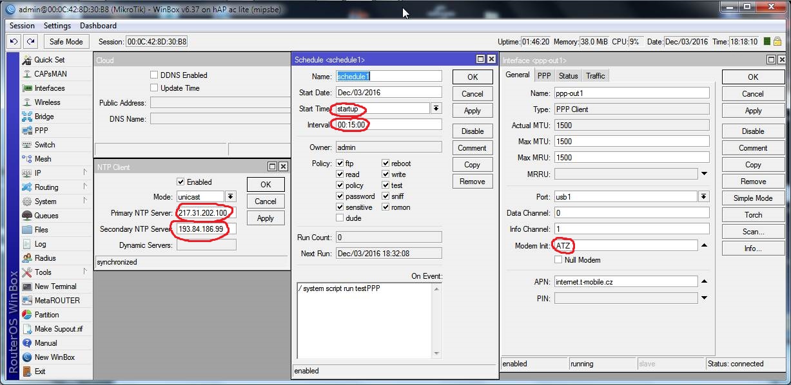Screen dimensions: 791x385
Task: Collapse the Modem Init field arrow
Action: (704, 245)
